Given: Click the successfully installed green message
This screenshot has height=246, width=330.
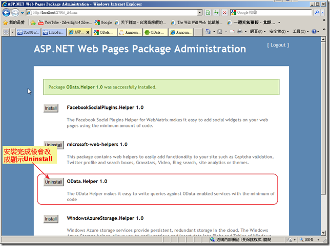Looking at the screenshot, I should tap(161, 87).
